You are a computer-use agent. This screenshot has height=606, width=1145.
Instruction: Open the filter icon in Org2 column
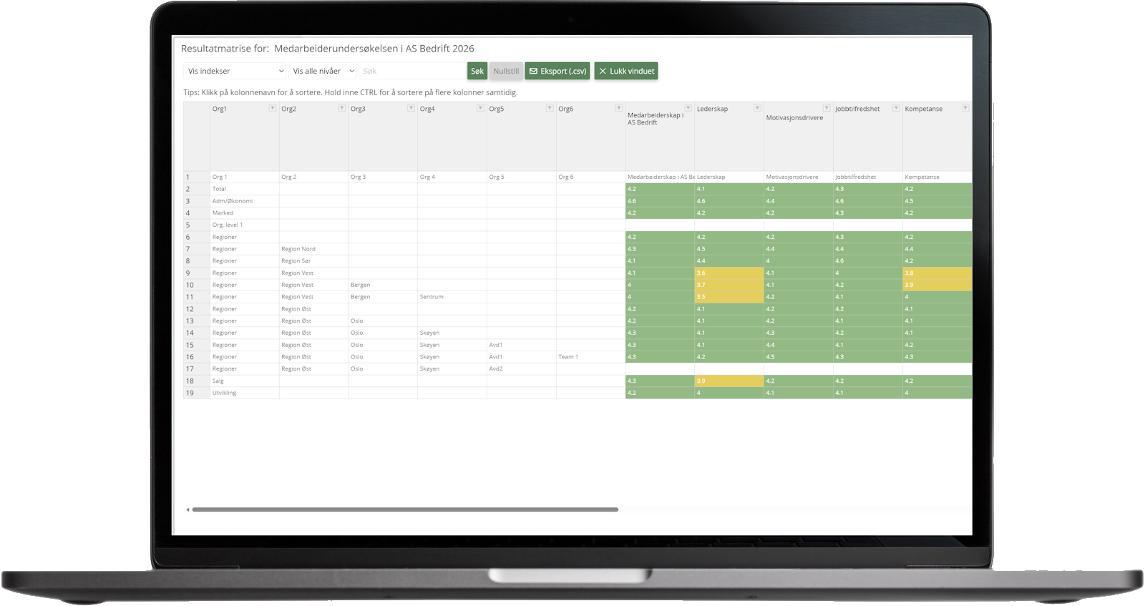coord(341,108)
